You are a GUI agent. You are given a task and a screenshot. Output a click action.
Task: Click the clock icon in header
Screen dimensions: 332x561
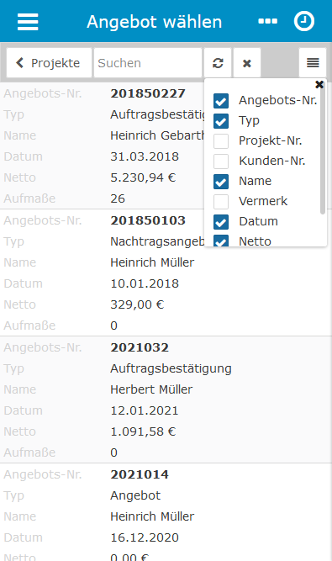tap(304, 22)
